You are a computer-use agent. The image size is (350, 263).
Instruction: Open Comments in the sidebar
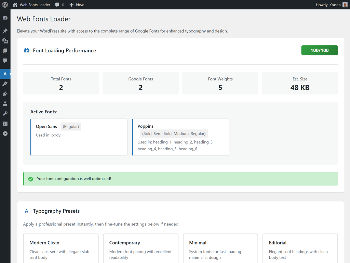[x=5, y=61]
